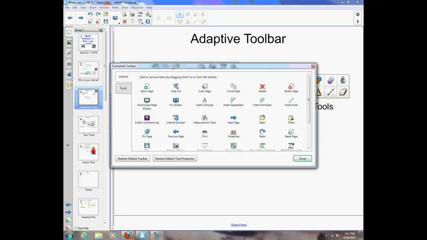The image size is (427, 240).
Task: Select the Clear Ink action icon
Action: [176, 86]
